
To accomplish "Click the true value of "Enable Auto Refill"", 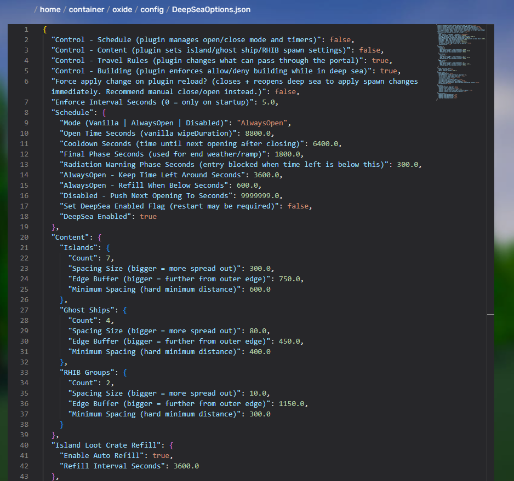I will pyautogui.click(x=161, y=455).
